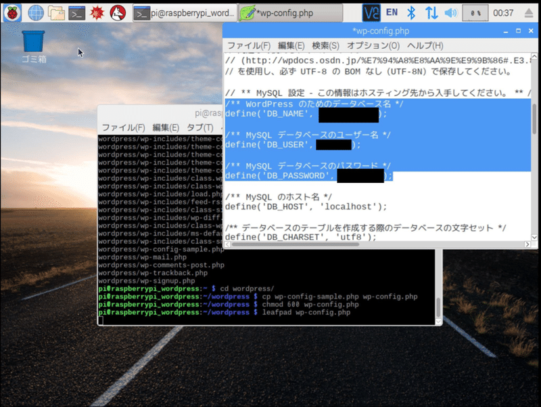Open the Raspberry Pi main menu
This screenshot has width=541, height=407.
[x=12, y=13]
